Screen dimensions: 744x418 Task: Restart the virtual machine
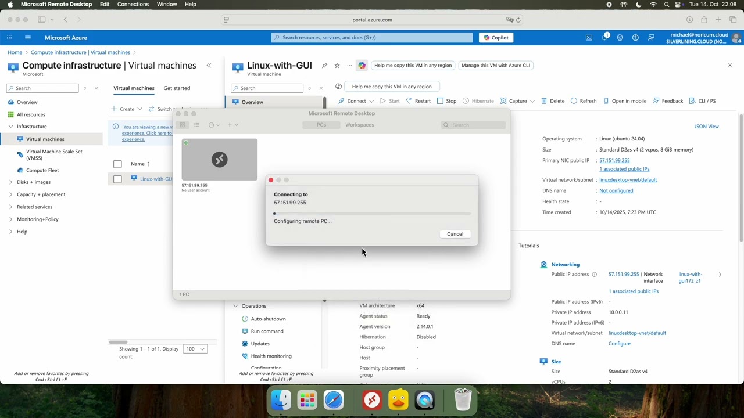pos(418,101)
